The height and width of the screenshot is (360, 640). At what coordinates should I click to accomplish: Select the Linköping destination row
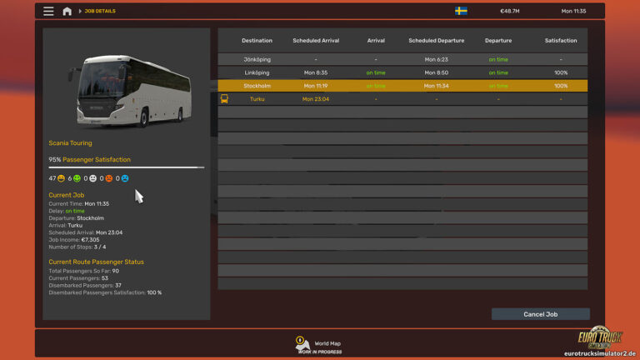(x=402, y=72)
